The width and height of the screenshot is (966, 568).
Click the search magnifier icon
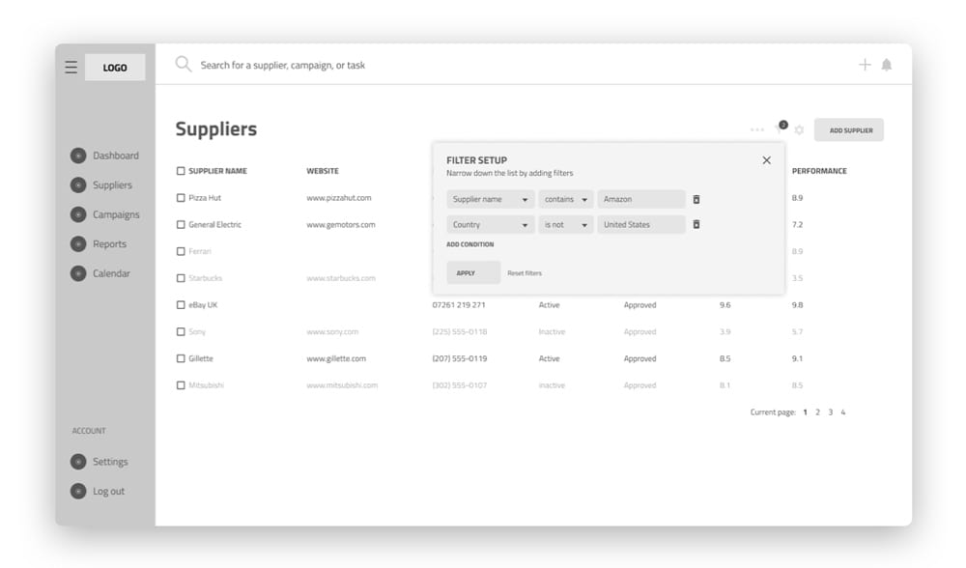pos(183,64)
